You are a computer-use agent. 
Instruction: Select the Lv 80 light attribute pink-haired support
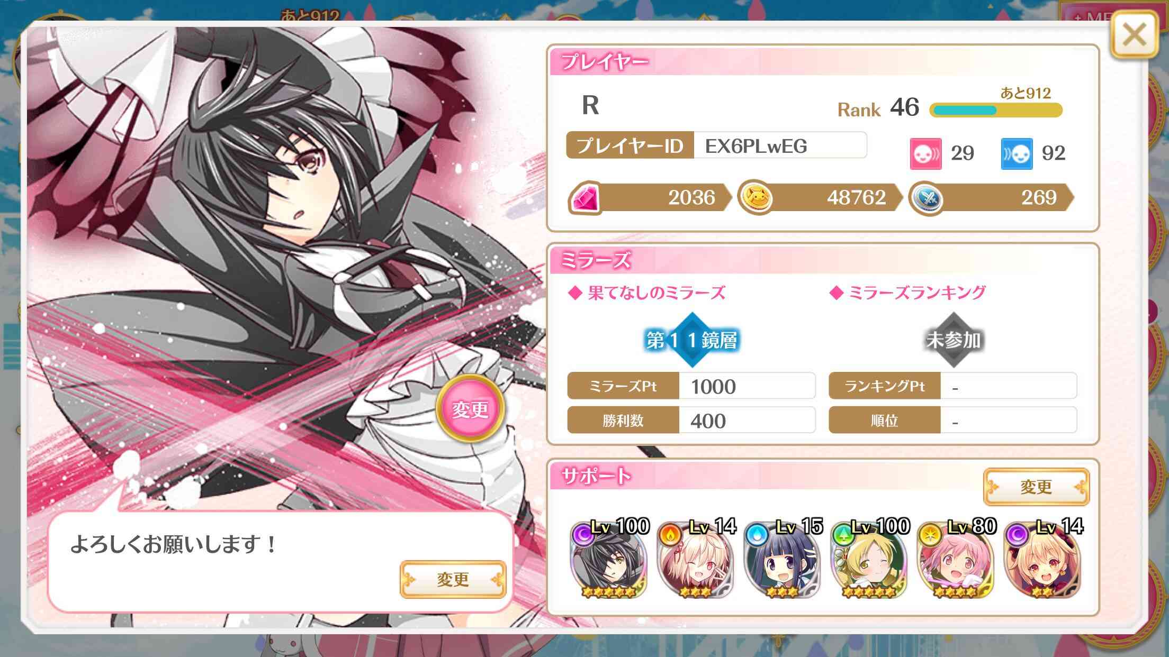pos(957,560)
